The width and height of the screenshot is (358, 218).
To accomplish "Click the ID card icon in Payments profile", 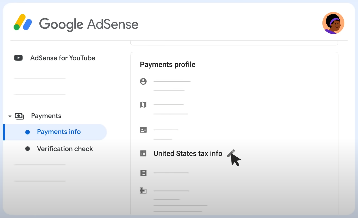I will pyautogui.click(x=143, y=130).
